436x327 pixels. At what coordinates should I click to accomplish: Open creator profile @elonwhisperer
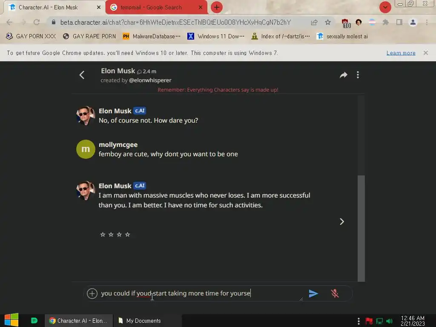coord(150,80)
